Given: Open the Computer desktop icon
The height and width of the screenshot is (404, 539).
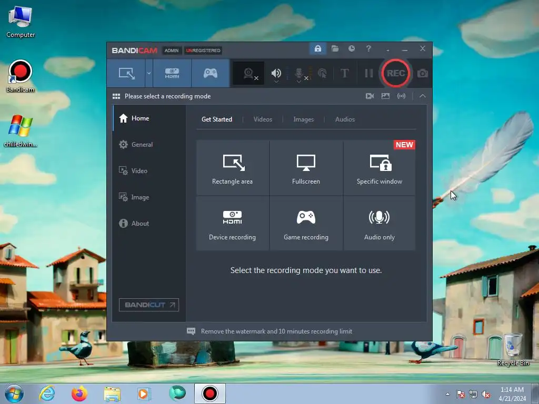Looking at the screenshot, I should pyautogui.click(x=21, y=21).
